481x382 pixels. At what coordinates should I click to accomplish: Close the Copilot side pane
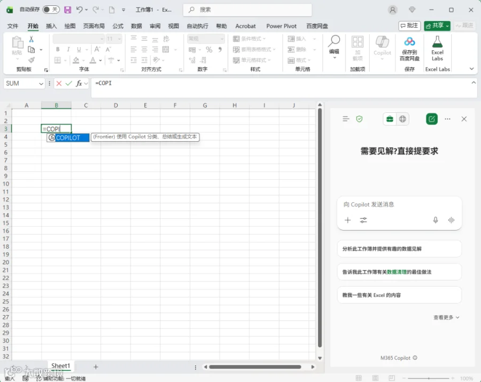point(464,119)
